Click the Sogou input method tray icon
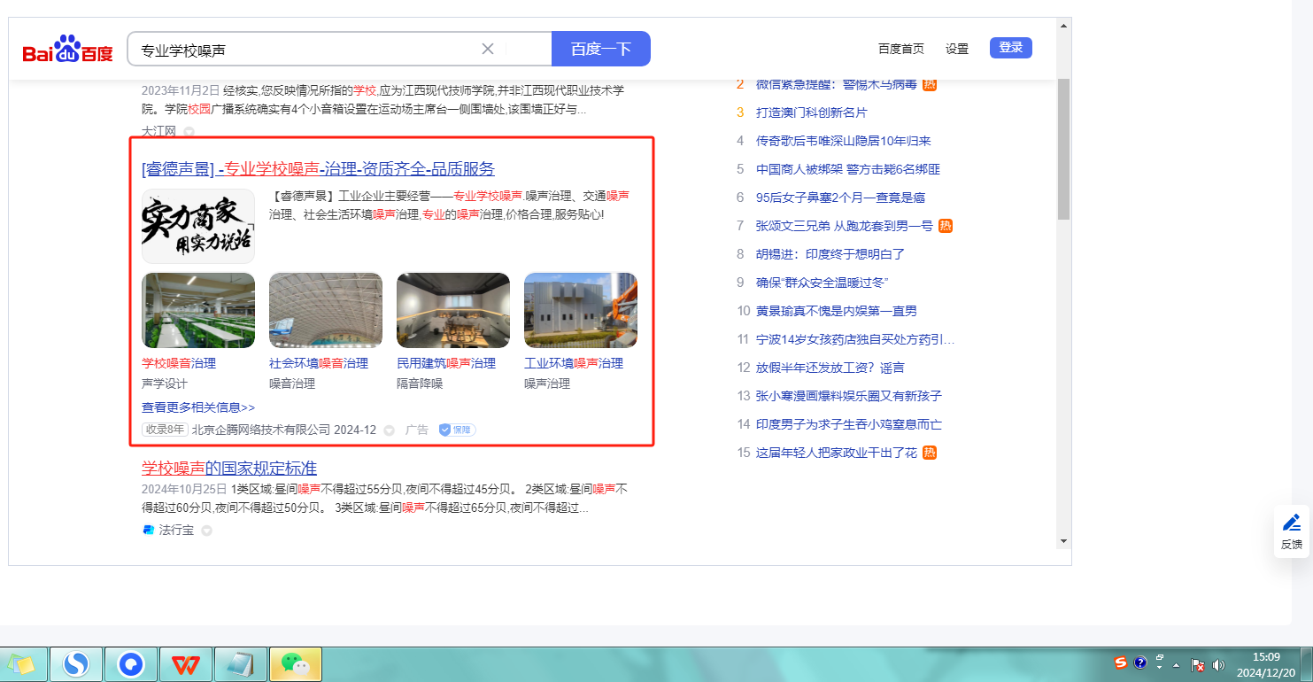The width and height of the screenshot is (1313, 682). (x=1121, y=663)
